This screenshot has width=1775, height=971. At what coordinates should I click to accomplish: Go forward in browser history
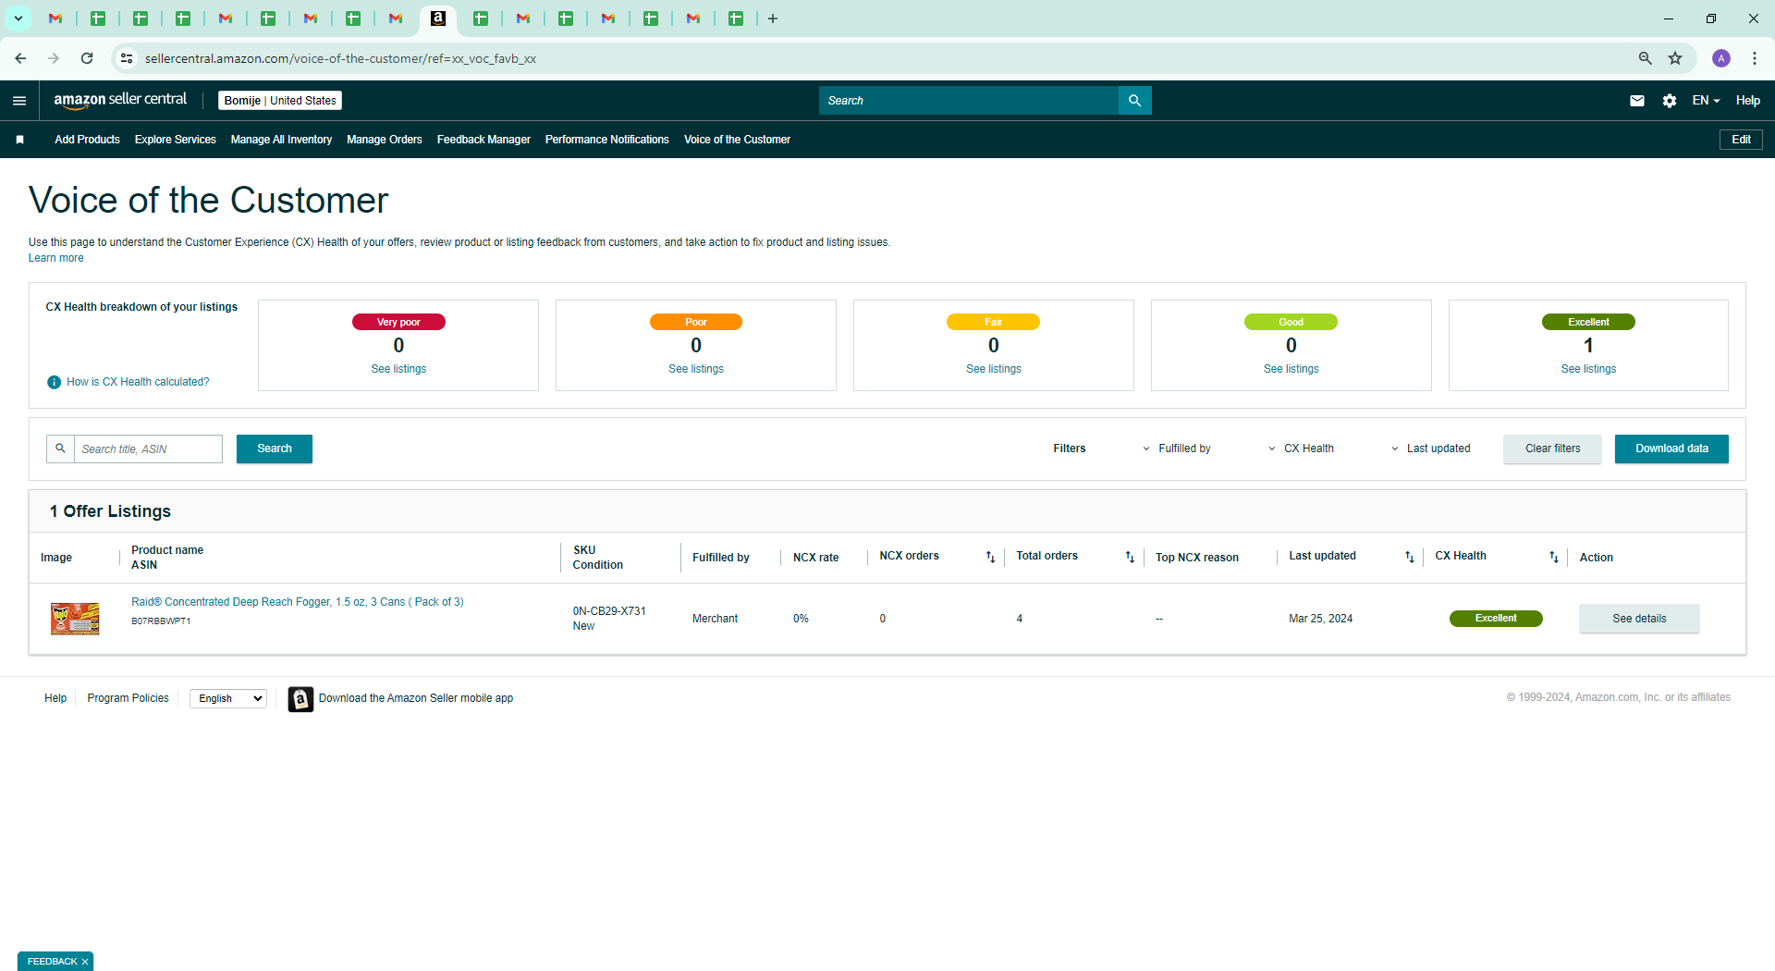coord(54,58)
